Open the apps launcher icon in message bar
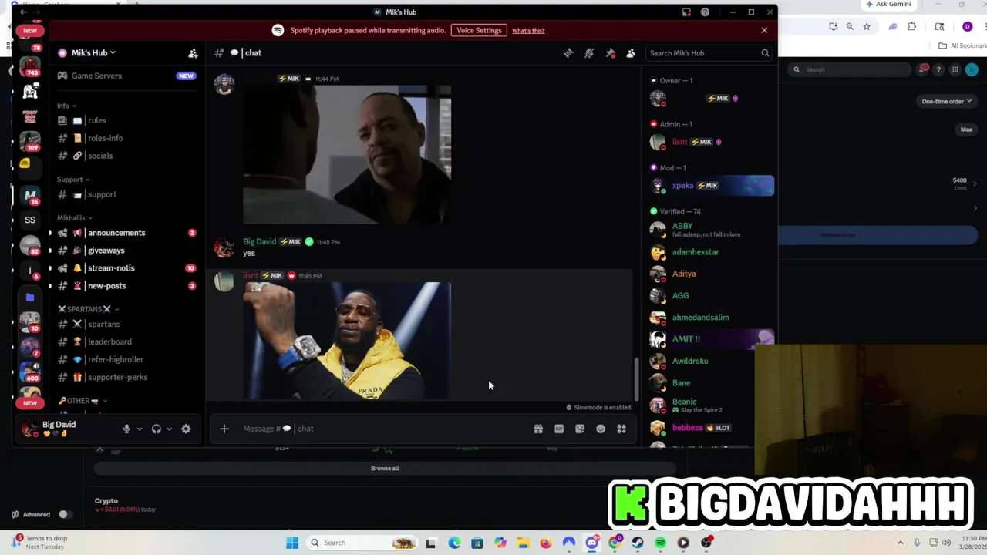The height and width of the screenshot is (555, 987). click(622, 429)
